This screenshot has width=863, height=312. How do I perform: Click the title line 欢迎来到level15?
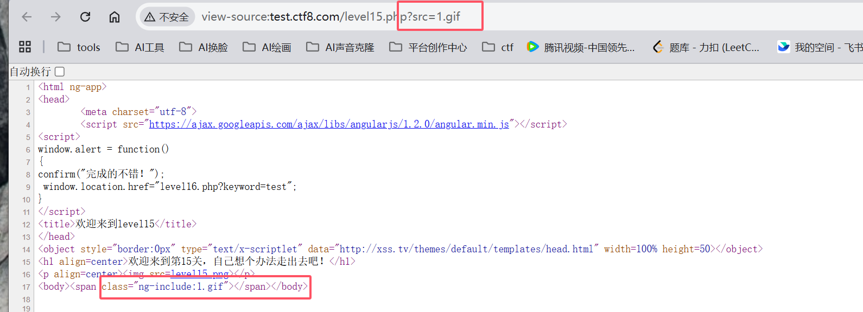tap(117, 224)
